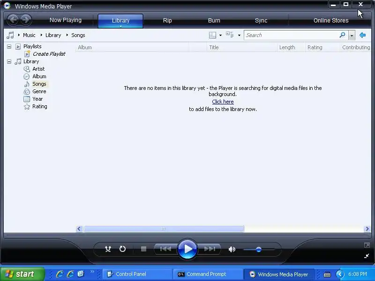375x281 pixels.
Task: Click the Music breadcrumb
Action: tap(29, 35)
